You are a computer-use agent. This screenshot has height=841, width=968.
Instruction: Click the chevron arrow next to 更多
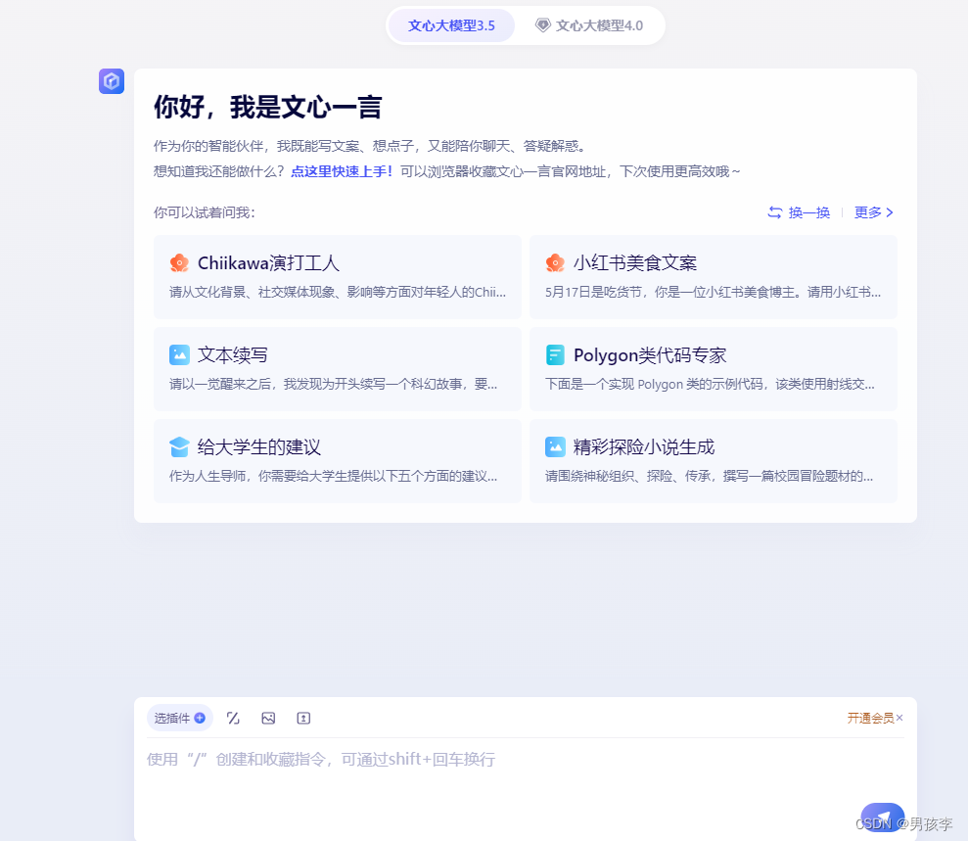[x=890, y=212]
